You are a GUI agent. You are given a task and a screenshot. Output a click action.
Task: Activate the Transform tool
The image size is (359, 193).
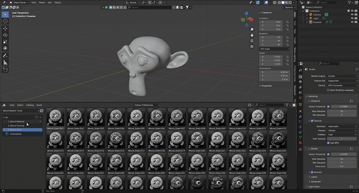(x=5, y=48)
